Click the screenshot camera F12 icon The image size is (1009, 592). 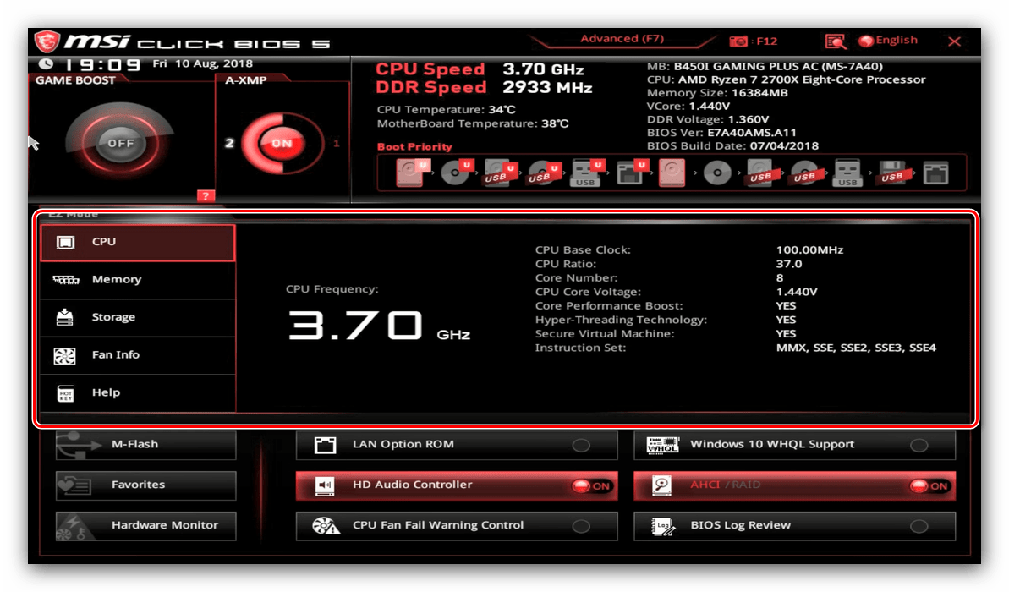[738, 41]
